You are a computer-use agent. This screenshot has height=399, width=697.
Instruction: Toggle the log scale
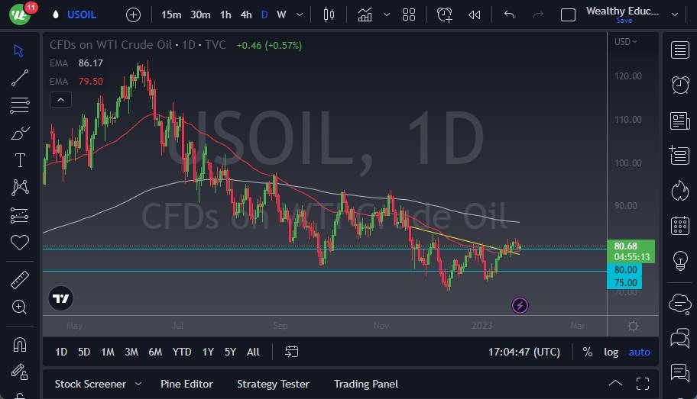coord(611,352)
